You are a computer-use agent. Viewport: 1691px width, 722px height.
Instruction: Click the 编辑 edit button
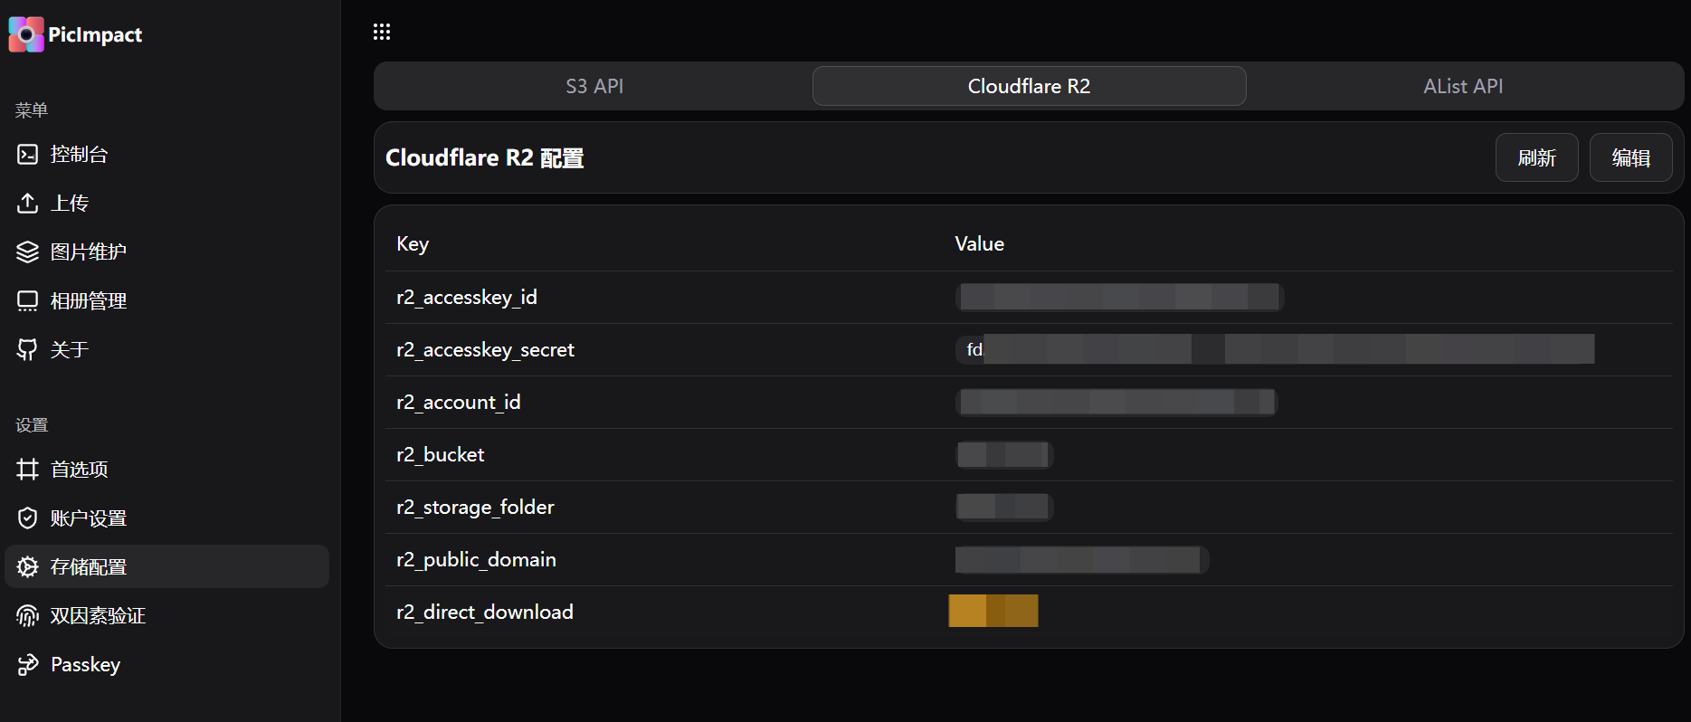pyautogui.click(x=1630, y=157)
